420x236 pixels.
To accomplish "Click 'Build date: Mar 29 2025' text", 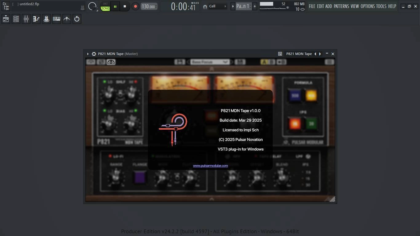I will 241,120.
